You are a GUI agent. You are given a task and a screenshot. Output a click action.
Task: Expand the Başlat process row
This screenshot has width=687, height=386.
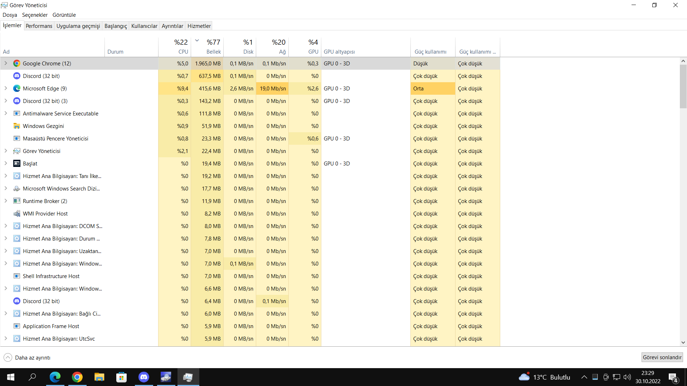point(6,163)
